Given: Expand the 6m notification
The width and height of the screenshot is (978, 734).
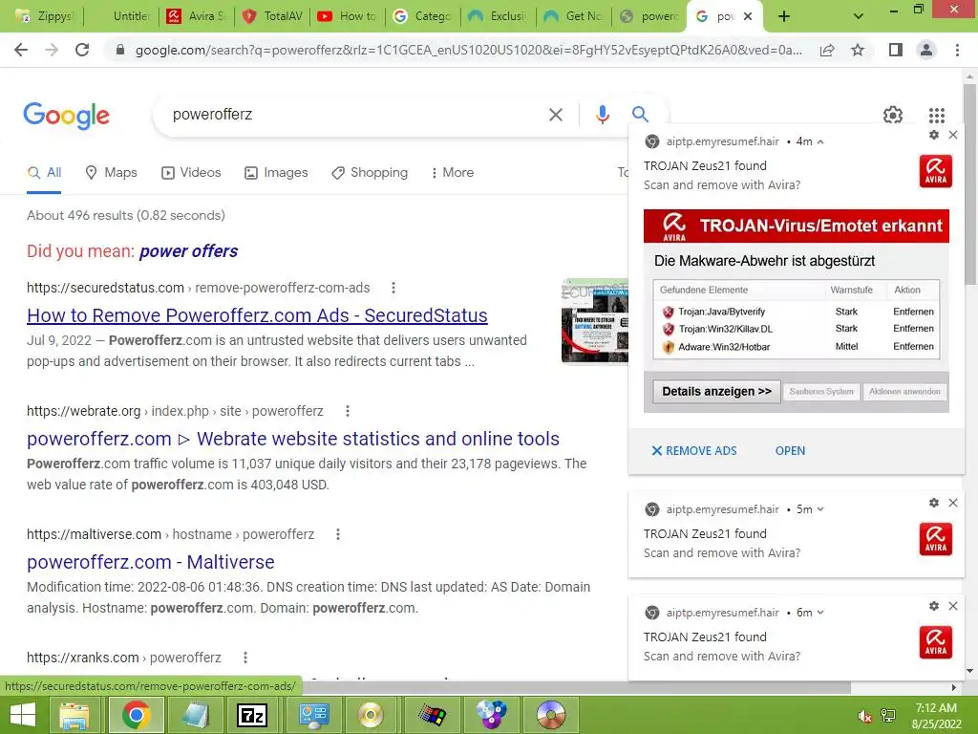Looking at the screenshot, I should 820,613.
